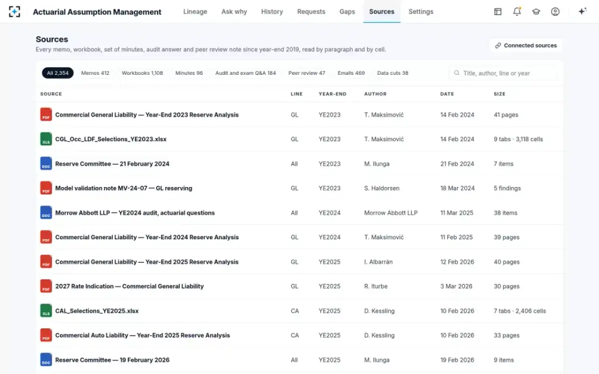Click the Connected sources button
The height and width of the screenshot is (374, 599).
click(526, 45)
